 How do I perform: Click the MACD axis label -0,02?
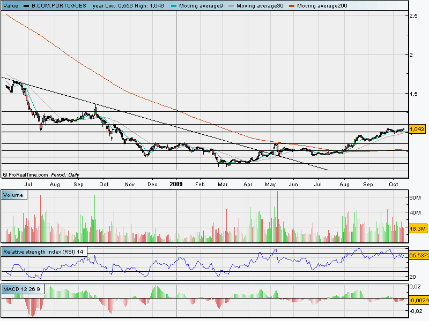[x=416, y=311]
